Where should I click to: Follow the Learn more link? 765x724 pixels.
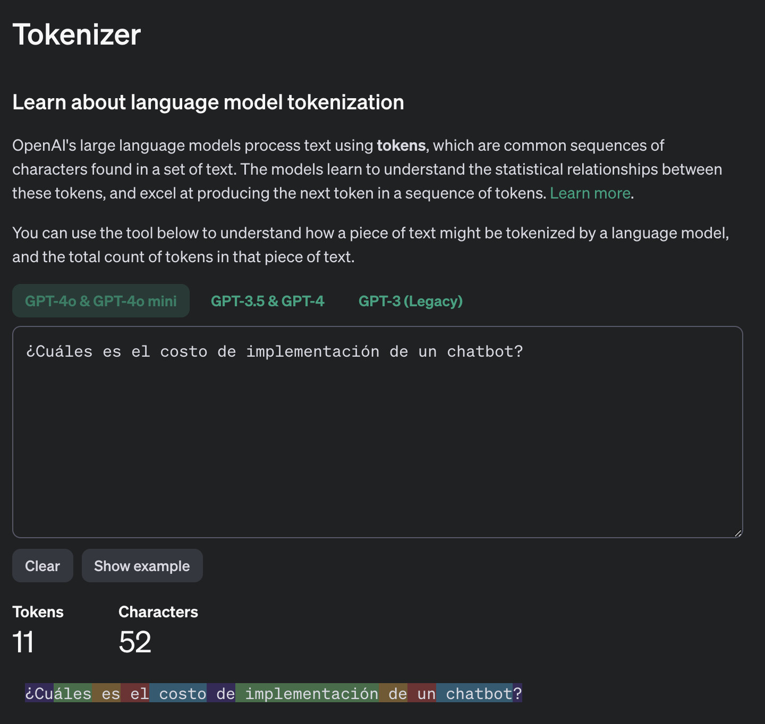click(590, 193)
